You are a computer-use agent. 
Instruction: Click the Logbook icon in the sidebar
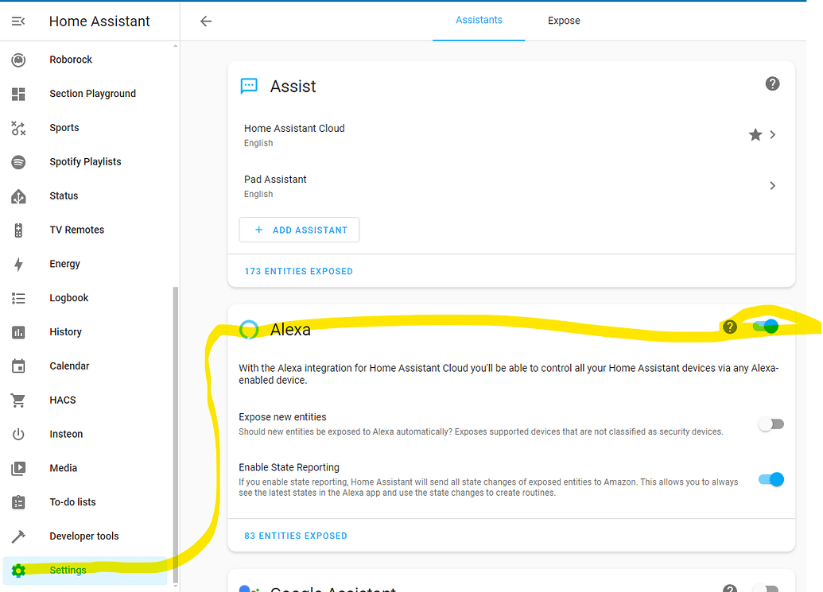17,297
